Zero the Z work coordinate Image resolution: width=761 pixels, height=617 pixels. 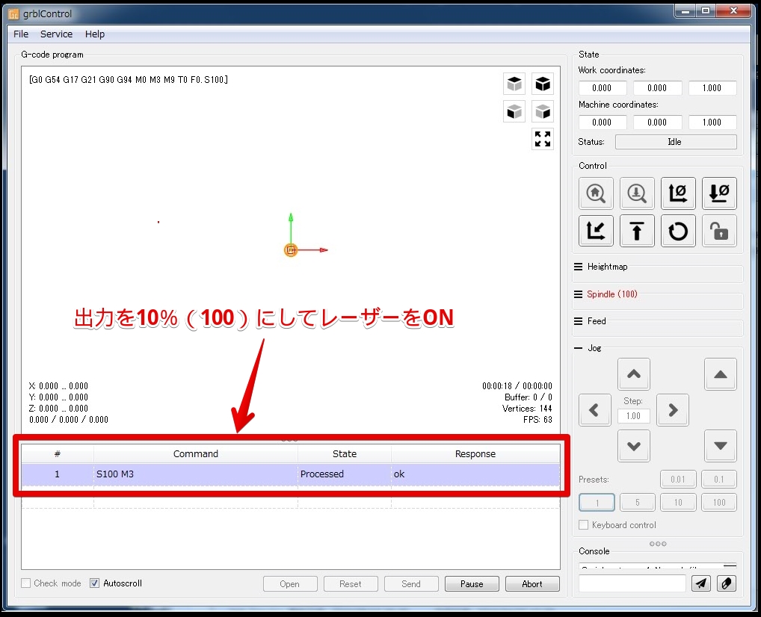[x=719, y=193]
